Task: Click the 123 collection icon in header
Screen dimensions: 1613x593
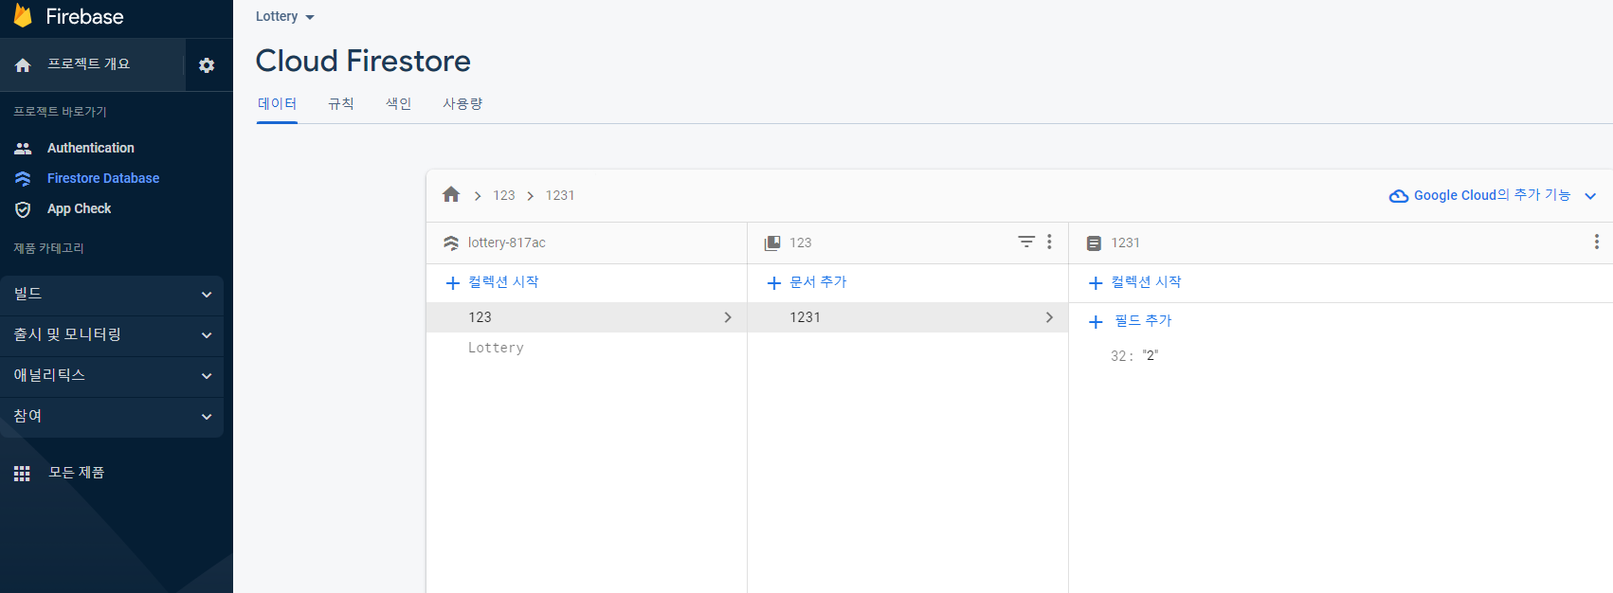Action: 772,243
